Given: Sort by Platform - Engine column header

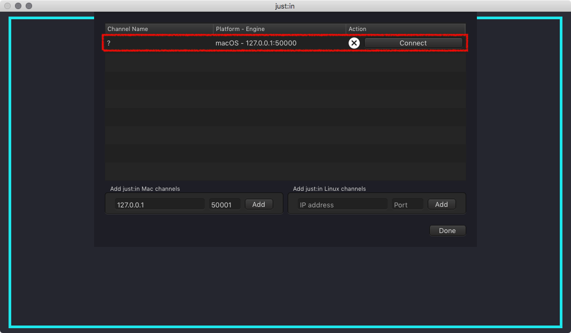Looking at the screenshot, I should click(279, 29).
